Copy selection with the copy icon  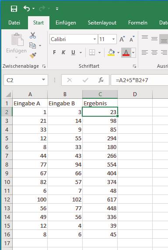click(32, 45)
